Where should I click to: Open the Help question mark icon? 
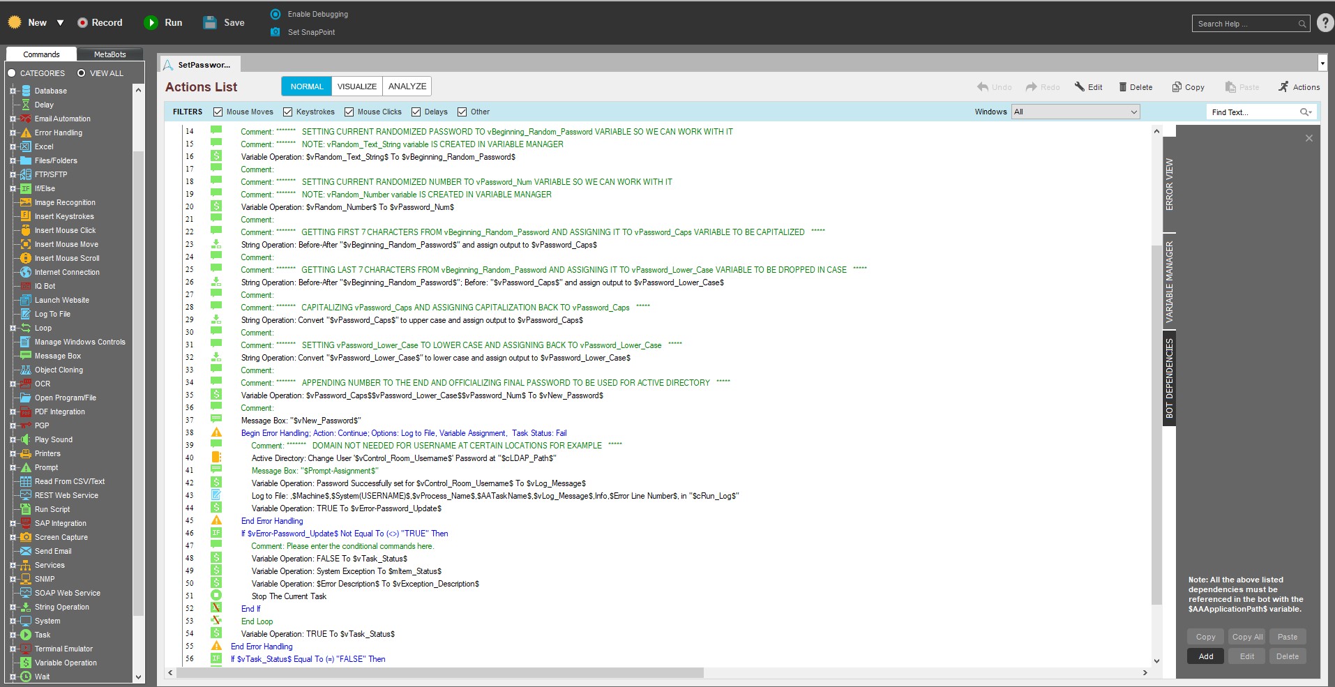point(1325,23)
